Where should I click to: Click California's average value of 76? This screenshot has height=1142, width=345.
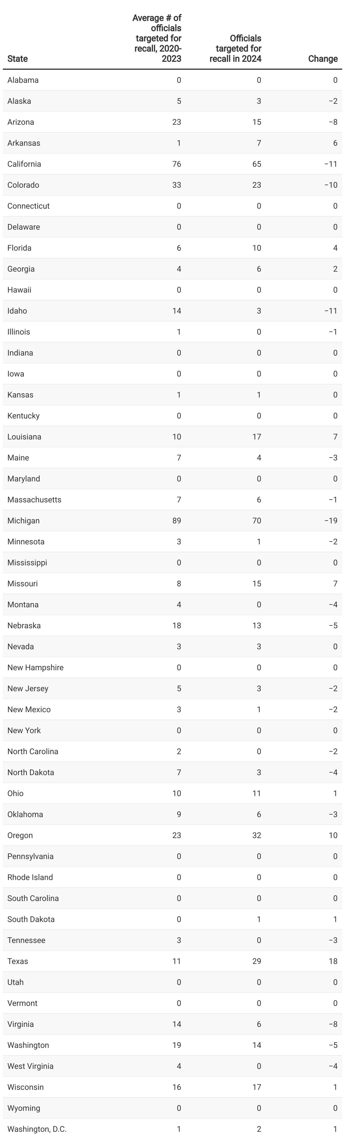(176, 164)
